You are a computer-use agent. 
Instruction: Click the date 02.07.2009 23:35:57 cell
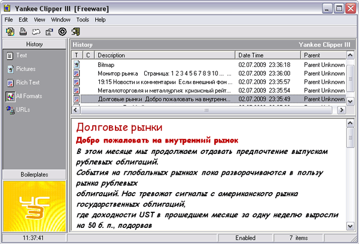click(264, 82)
